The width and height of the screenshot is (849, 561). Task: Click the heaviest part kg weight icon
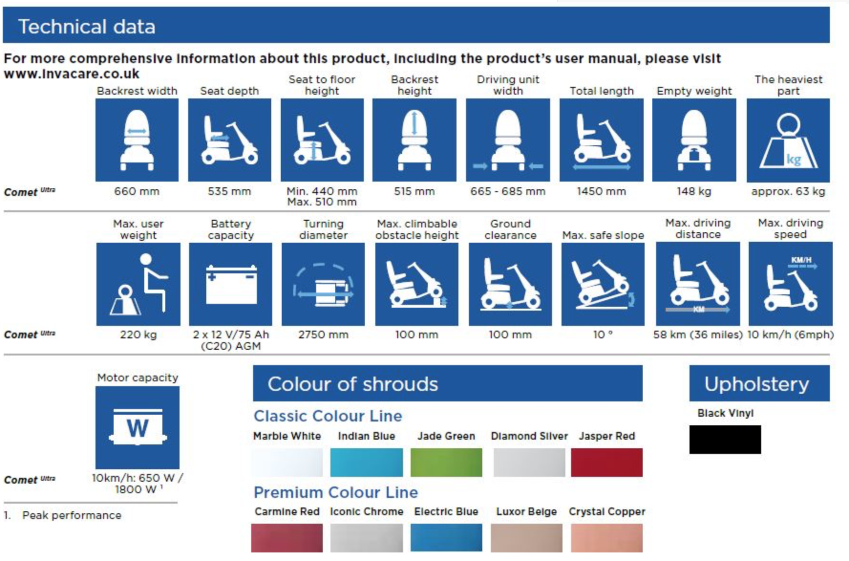[x=788, y=140]
